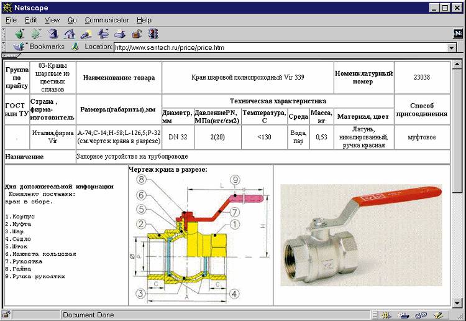Open Search from the navigation toolbar
The width and height of the screenshot is (466, 321).
[86, 34]
